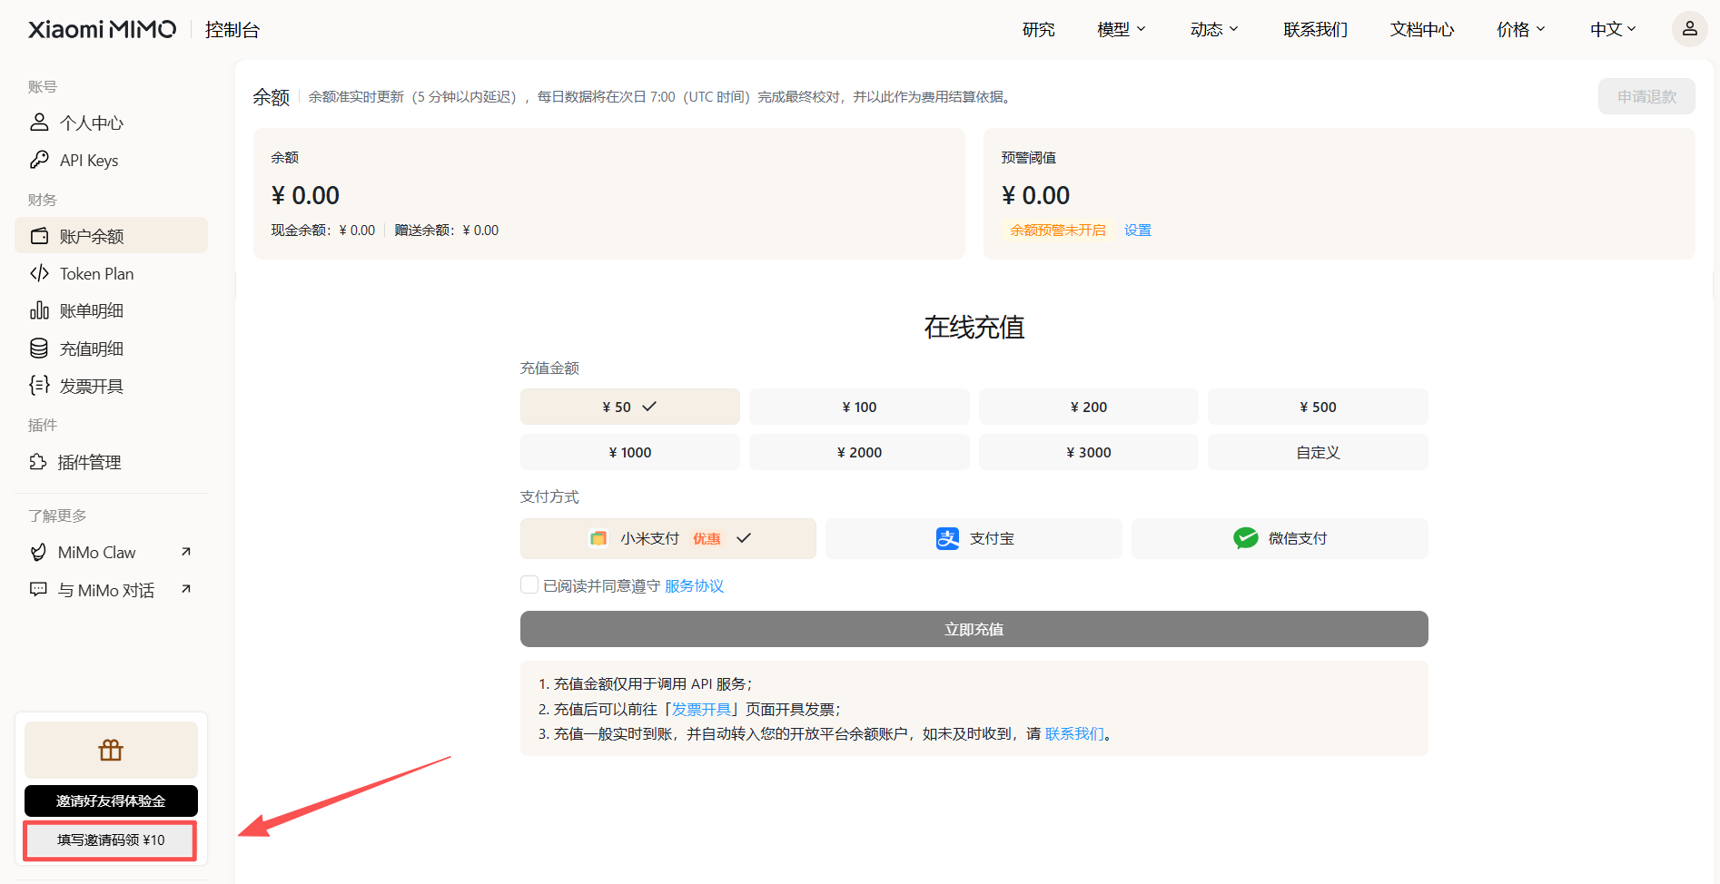Select the ¥ 100 recharge amount
This screenshot has width=1720, height=884.
click(x=859, y=407)
